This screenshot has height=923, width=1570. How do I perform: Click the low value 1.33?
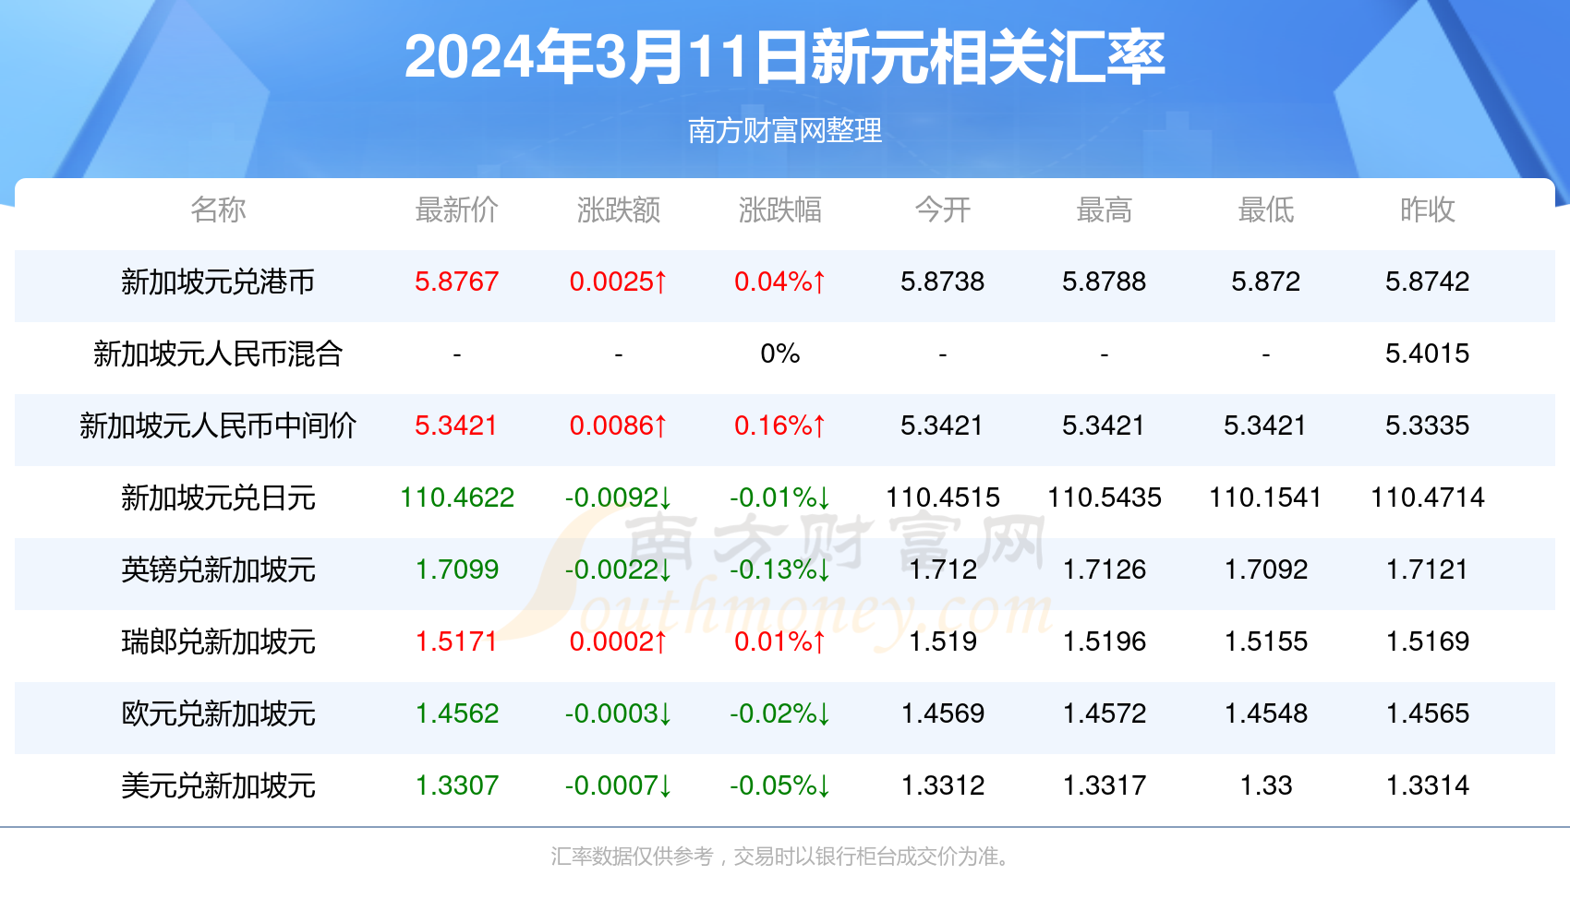point(1266,785)
